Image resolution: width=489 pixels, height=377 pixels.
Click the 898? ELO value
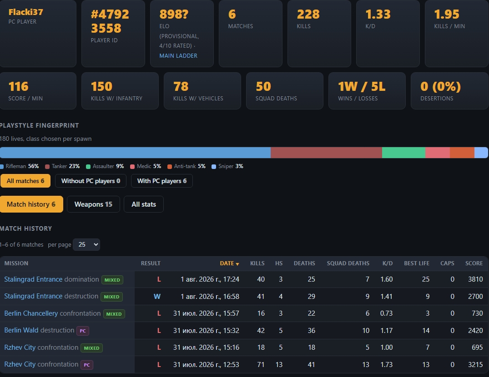(174, 15)
